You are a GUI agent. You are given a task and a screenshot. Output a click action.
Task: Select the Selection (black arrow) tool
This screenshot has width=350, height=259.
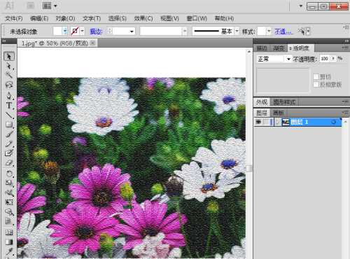9,56
